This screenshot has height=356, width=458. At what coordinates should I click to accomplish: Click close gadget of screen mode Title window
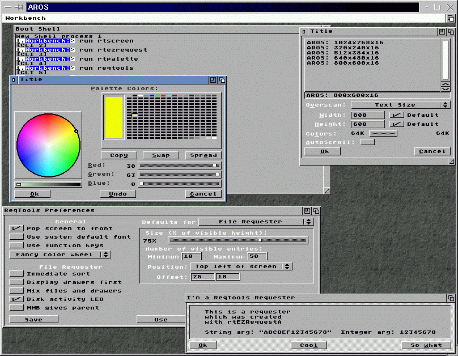tap(304, 32)
